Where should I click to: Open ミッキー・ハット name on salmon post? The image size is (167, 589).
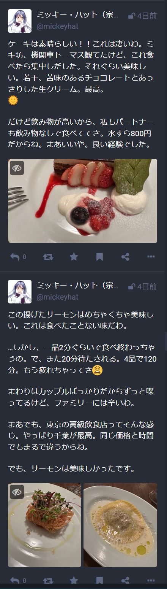[77, 286]
